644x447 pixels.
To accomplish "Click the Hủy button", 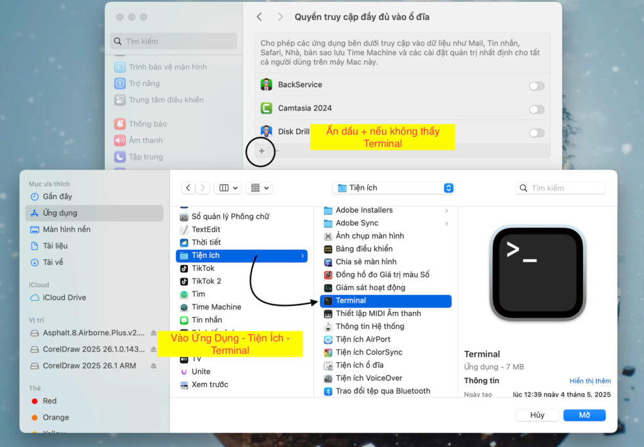I will [x=536, y=415].
